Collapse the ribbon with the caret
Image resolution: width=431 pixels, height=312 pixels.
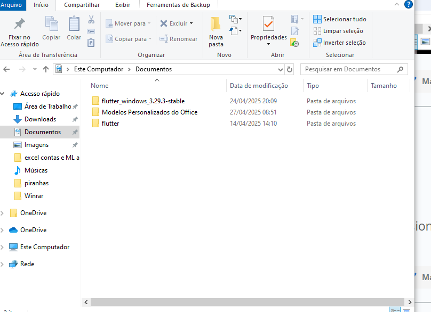[397, 4]
